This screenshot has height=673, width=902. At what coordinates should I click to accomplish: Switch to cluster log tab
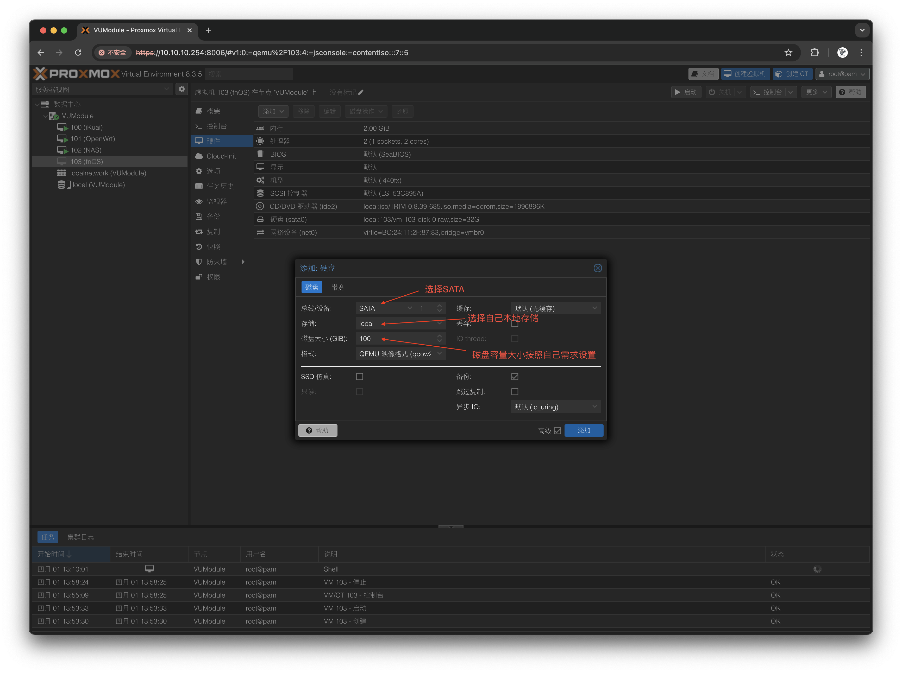(80, 537)
